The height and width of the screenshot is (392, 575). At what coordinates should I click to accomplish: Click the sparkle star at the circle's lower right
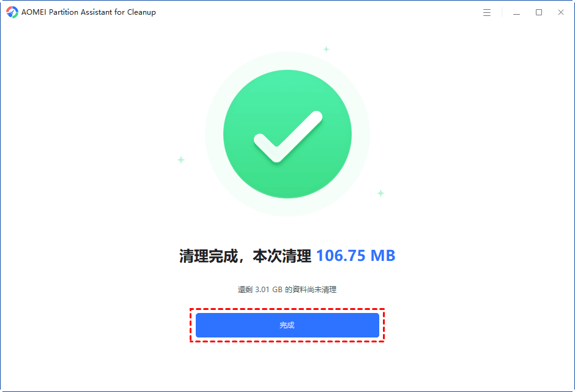click(x=380, y=193)
